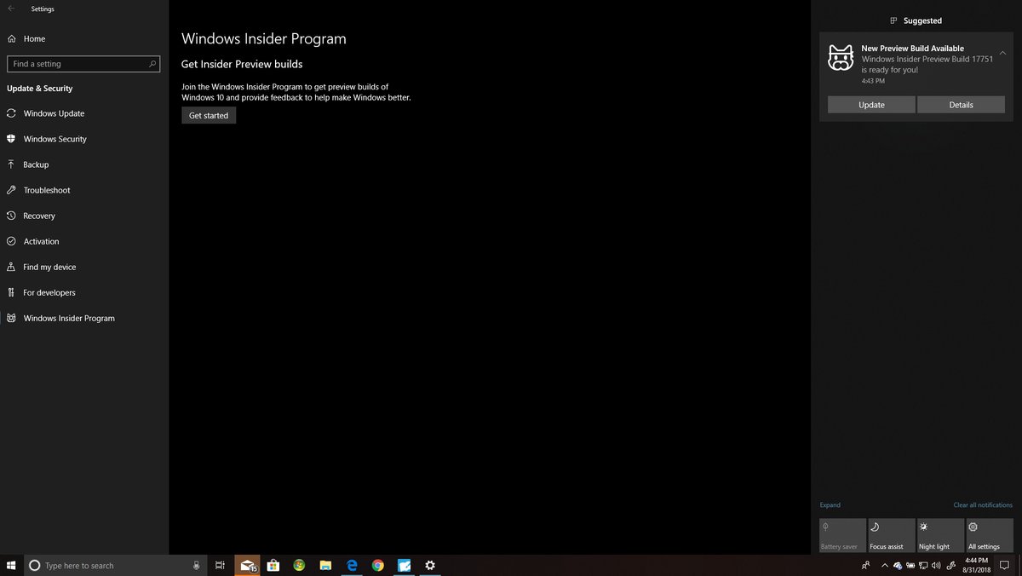This screenshot has height=576, width=1022.
Task: Open the People icon in taskbar
Action: (x=866, y=565)
